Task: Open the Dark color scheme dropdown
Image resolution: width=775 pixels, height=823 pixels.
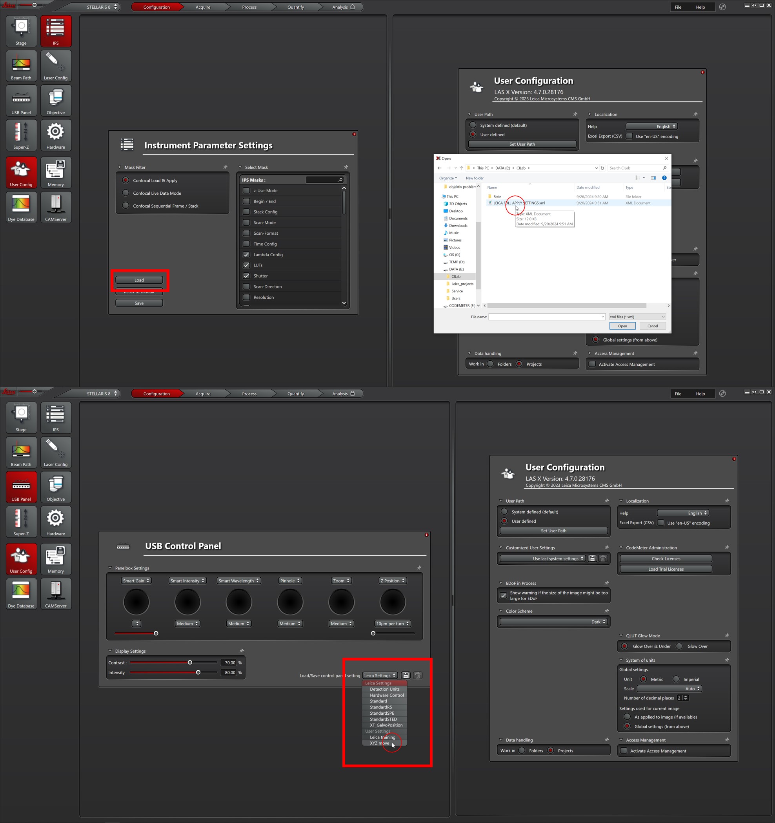Action: coord(554,622)
